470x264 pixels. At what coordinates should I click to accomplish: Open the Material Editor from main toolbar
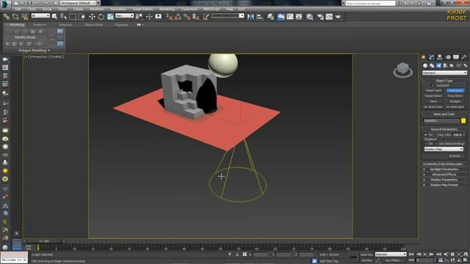pyautogui.click(x=310, y=17)
